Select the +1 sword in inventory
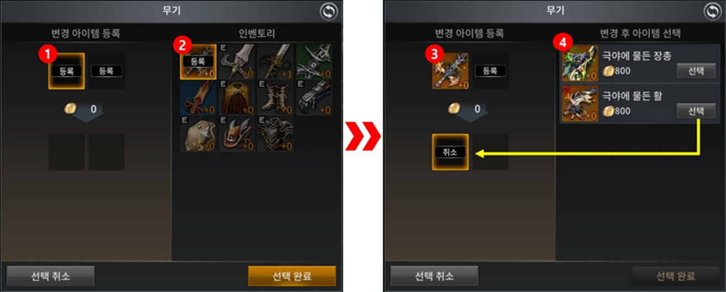This screenshot has height=292, width=726. click(x=275, y=62)
